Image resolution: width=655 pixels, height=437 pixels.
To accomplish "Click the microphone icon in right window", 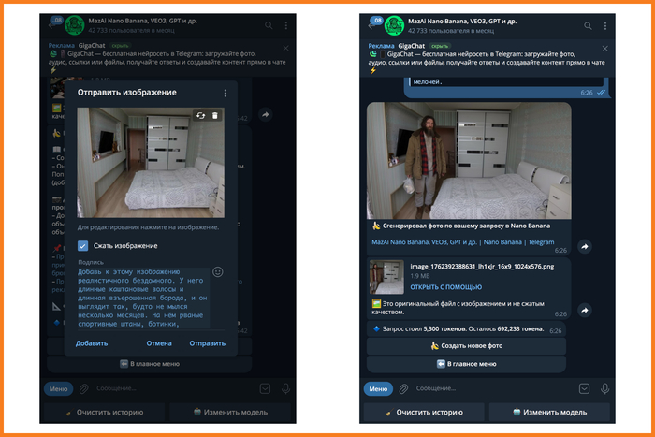I will tap(605, 388).
